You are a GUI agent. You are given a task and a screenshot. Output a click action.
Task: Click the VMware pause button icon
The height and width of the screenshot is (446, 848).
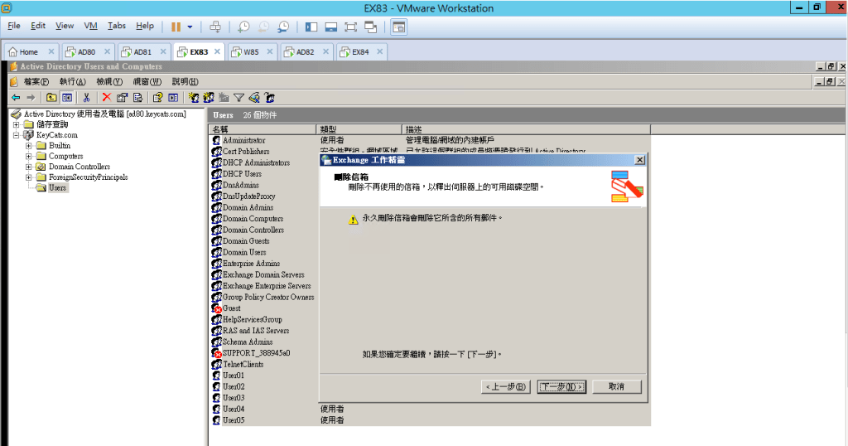tap(176, 27)
